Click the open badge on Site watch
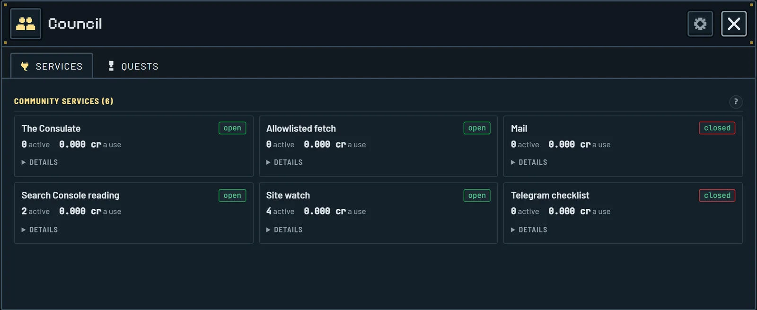Screen dimensions: 757x310 coord(477,195)
